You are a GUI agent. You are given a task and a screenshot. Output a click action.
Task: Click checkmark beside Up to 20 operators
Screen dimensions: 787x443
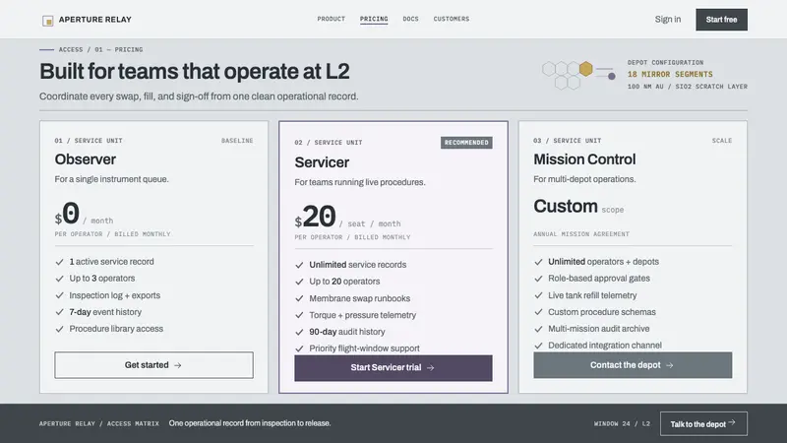300,282
